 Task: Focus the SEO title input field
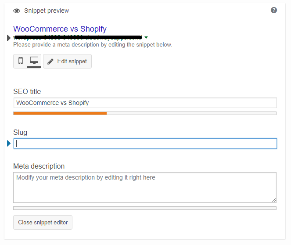tap(145, 103)
